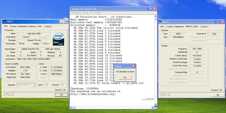Switch to Memory tab in left CPU-Z
This screenshot has height=113, width=226.
(x=32, y=26)
